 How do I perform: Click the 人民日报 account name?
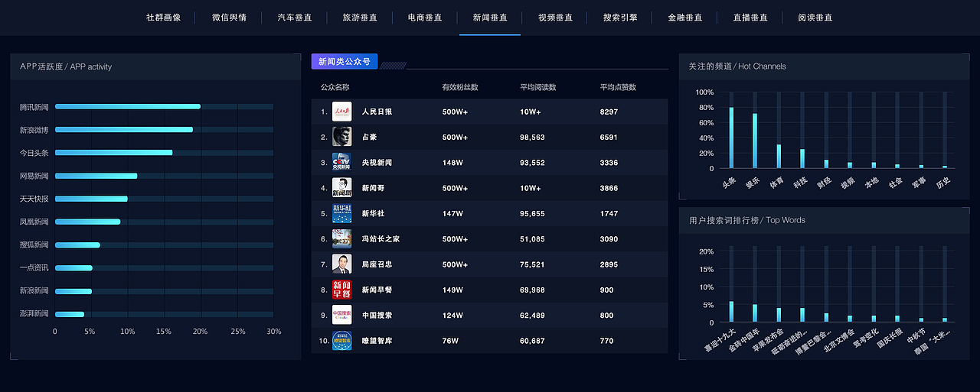377,112
